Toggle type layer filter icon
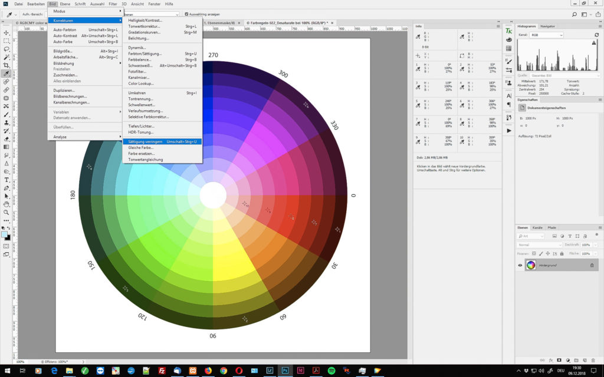The image size is (604, 377). click(570, 236)
